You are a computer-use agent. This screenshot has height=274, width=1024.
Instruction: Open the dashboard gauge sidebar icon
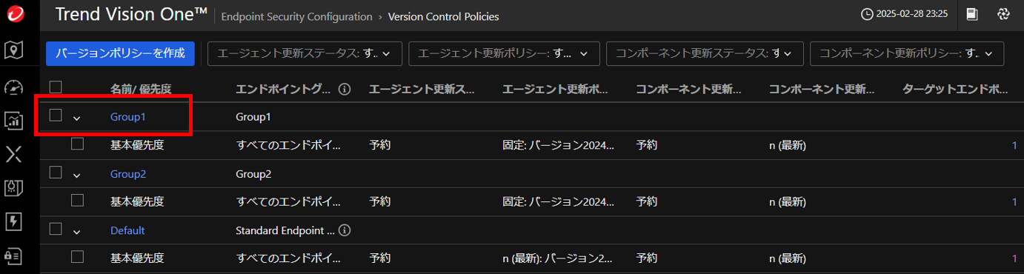point(13,87)
